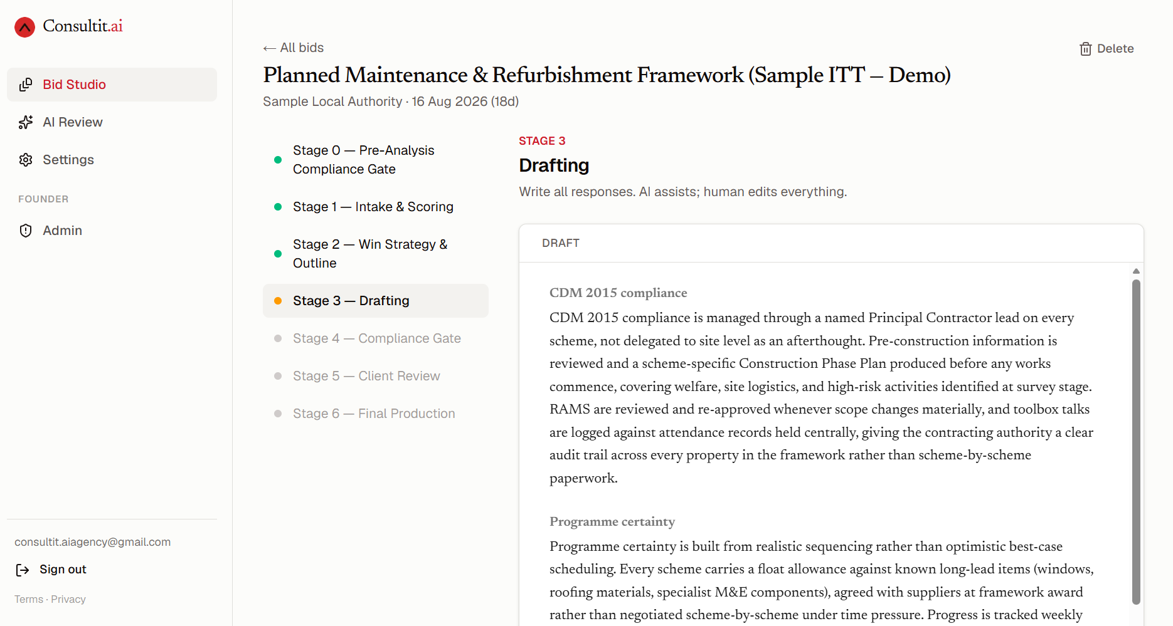Click the back arrow beside All bids
The width and height of the screenshot is (1173, 626).
270,48
